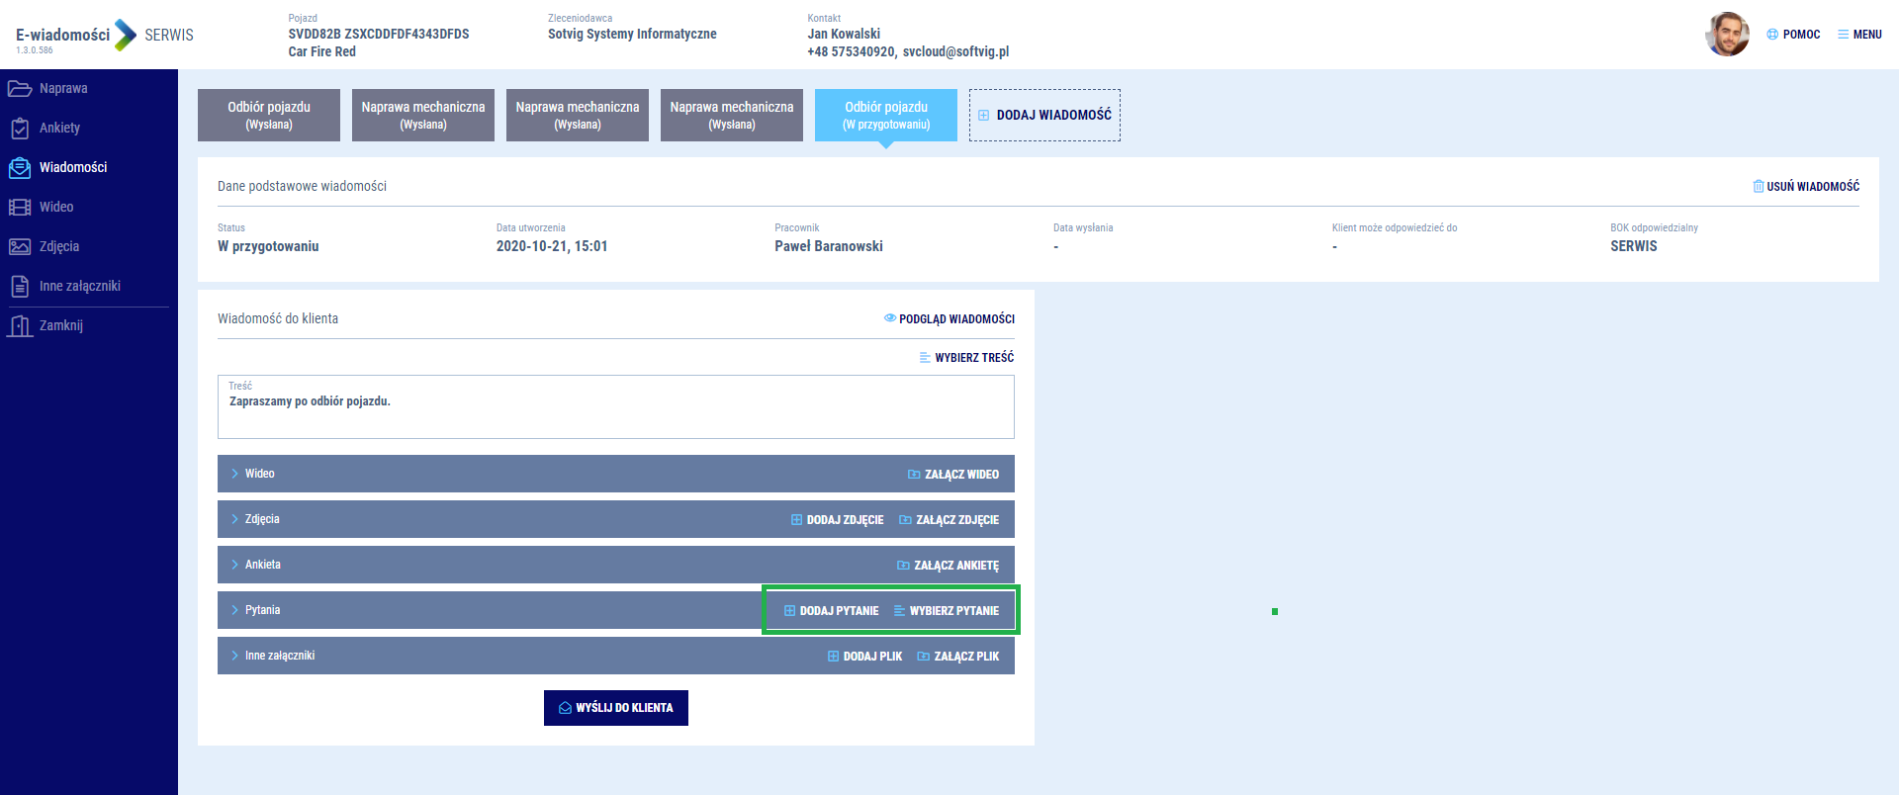This screenshot has height=795, width=1899.
Task: Click the Treść message text field
Action: [x=615, y=410]
